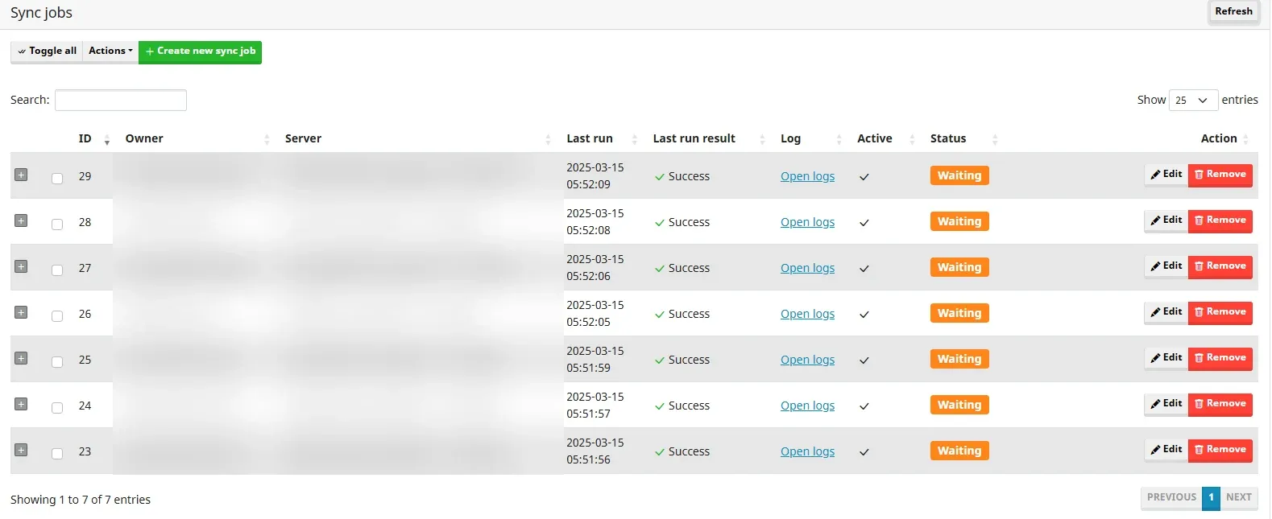1272x519 pixels.
Task: Focus the Search input field
Action: pos(121,100)
